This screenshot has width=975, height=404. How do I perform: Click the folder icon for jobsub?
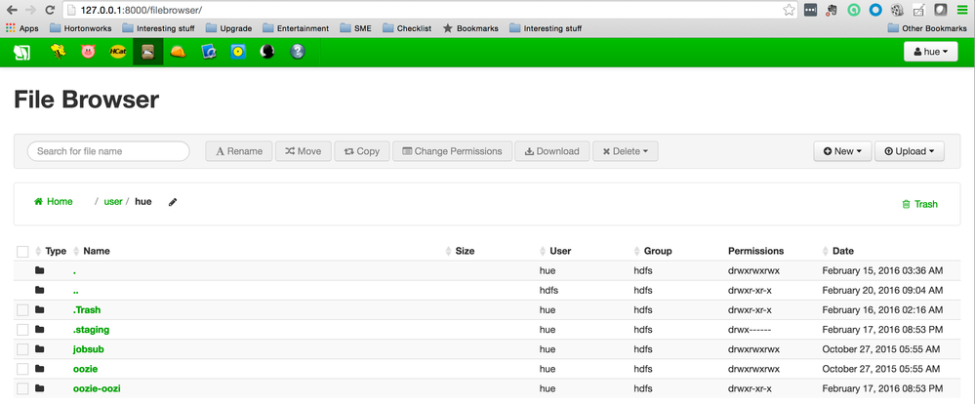click(x=40, y=349)
